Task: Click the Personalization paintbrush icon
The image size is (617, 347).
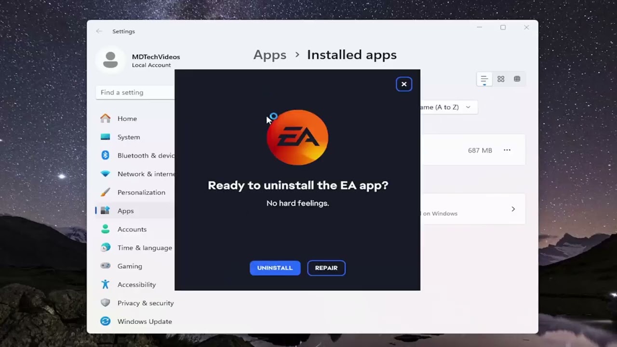Action: coord(105,192)
